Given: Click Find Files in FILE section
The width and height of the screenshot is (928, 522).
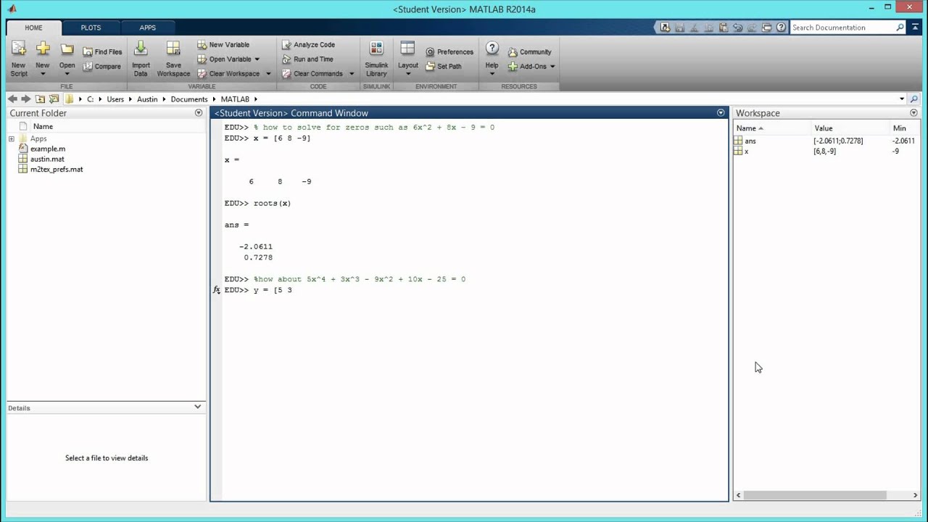Looking at the screenshot, I should pos(102,52).
